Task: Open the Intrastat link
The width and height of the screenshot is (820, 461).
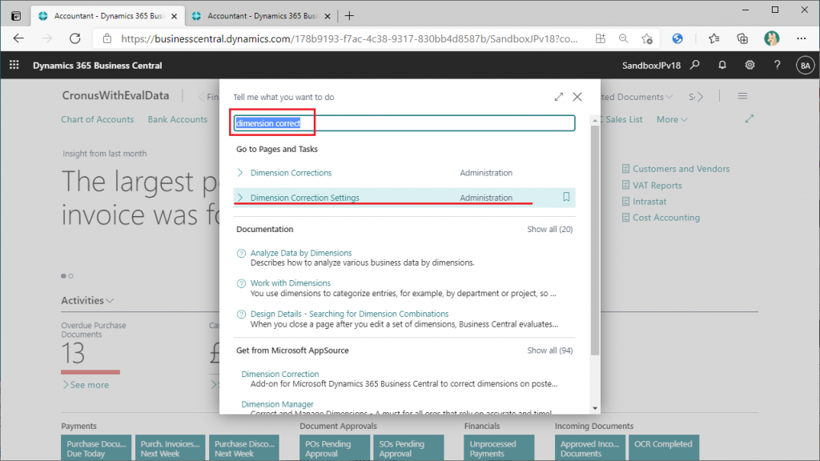Action: tap(649, 201)
